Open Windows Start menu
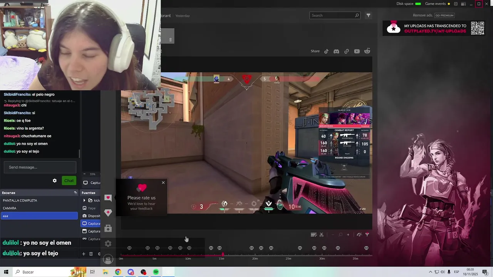This screenshot has width=493, height=277. (6, 272)
